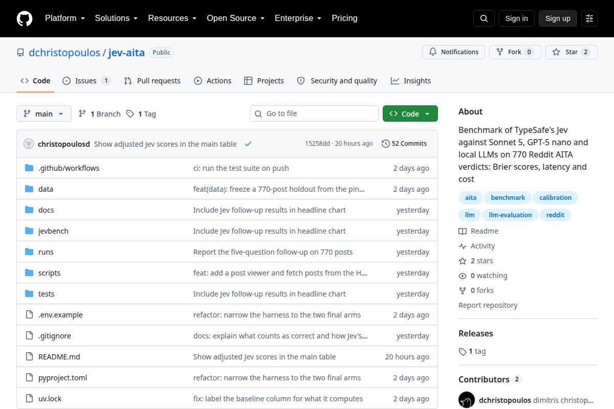
Task: Star the jev-aita repository
Action: (x=571, y=52)
